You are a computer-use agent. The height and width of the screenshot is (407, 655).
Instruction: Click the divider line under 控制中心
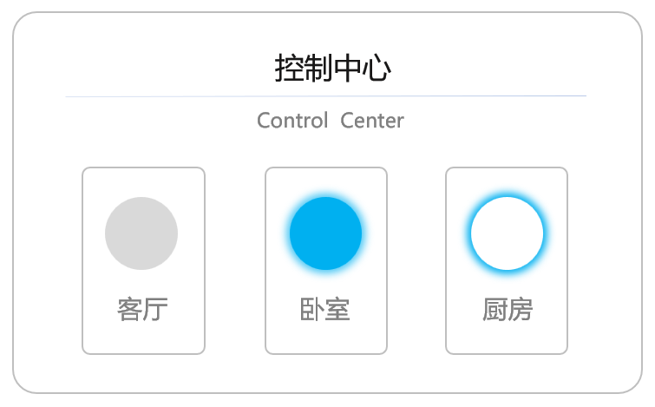[326, 96]
